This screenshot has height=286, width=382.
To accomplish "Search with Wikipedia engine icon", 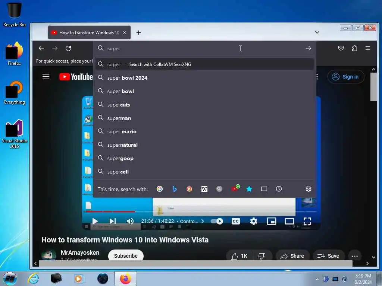I will point(204,189).
